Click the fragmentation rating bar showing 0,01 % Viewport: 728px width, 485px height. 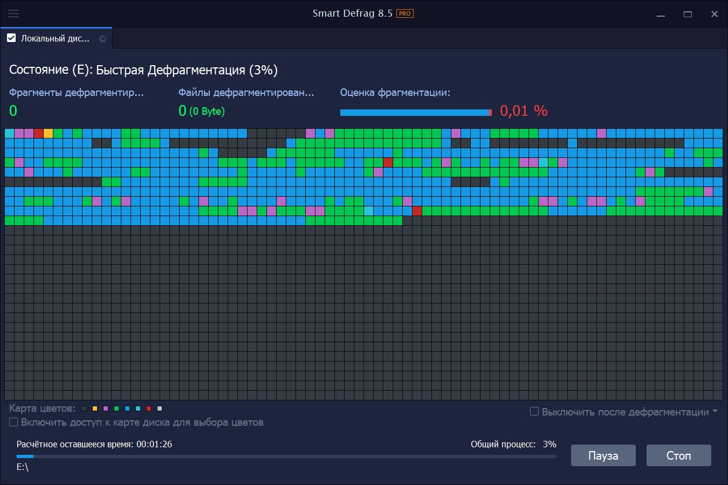coord(415,112)
